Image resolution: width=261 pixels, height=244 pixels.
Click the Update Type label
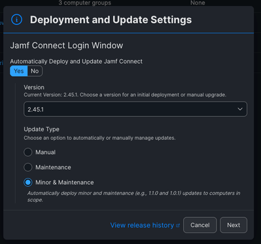(x=41, y=129)
